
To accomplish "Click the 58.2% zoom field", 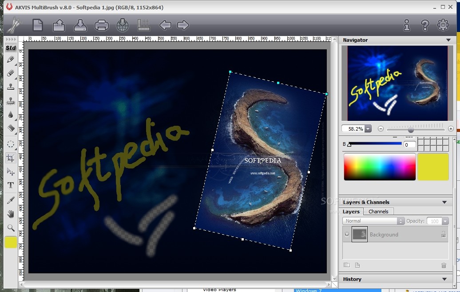I will [353, 129].
